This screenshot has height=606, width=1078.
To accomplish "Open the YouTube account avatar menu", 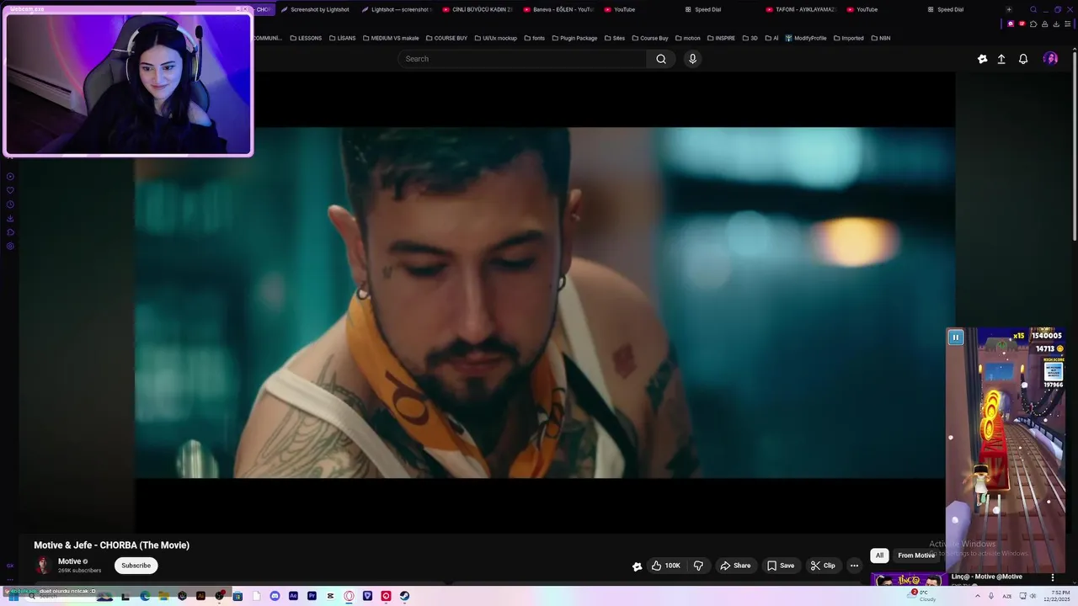I will pos(1050,59).
